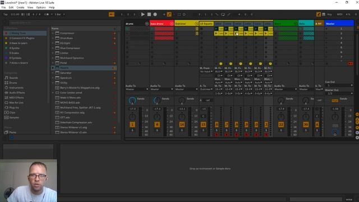Click the fold button on Dulcimer header

[196, 24]
